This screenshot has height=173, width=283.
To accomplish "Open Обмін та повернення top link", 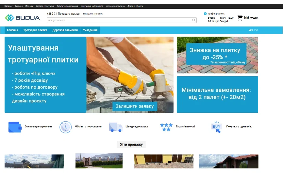I will (67, 6).
